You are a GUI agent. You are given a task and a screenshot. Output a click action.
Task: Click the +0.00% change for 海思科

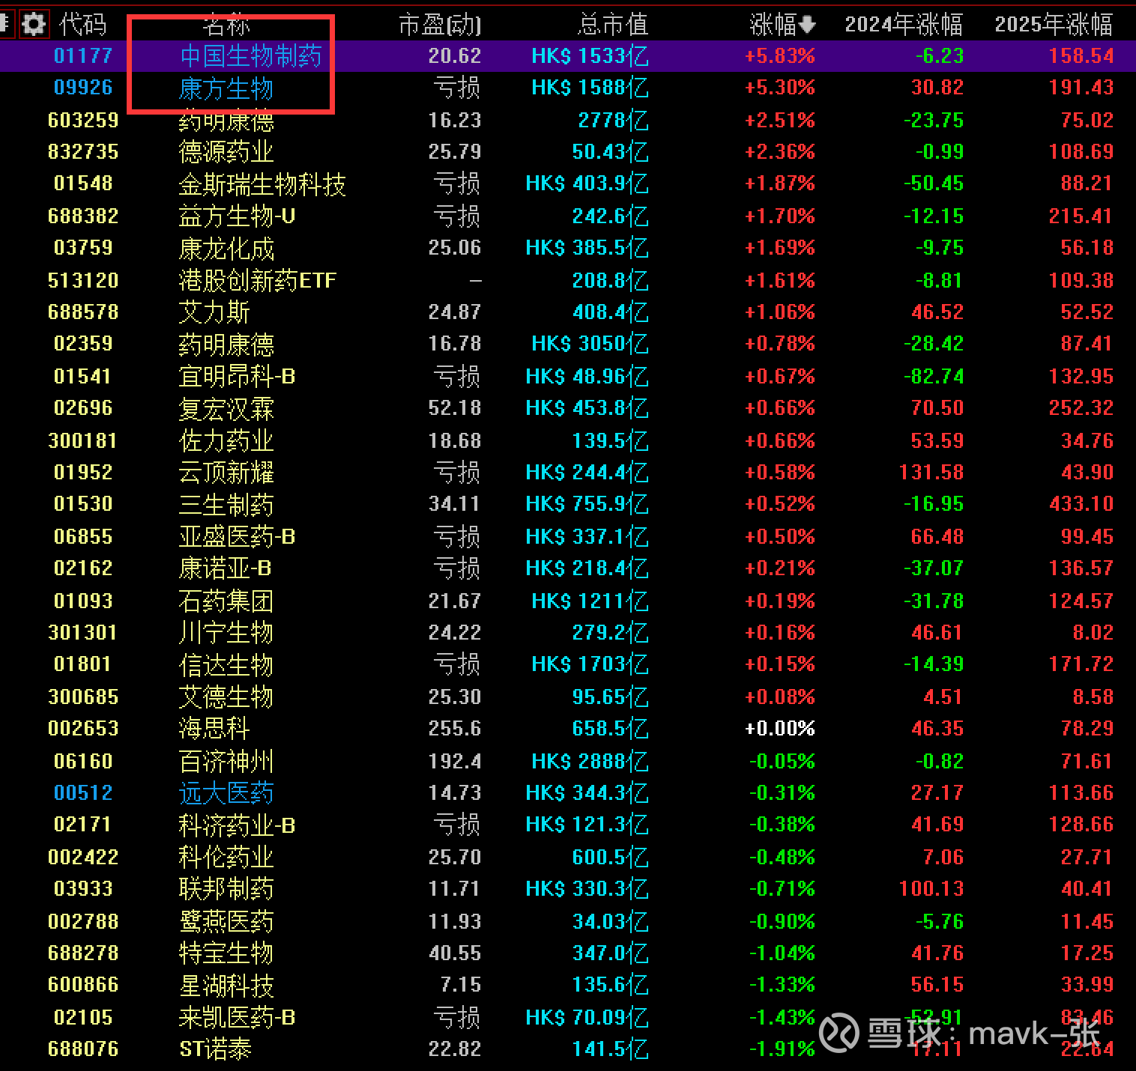(780, 729)
